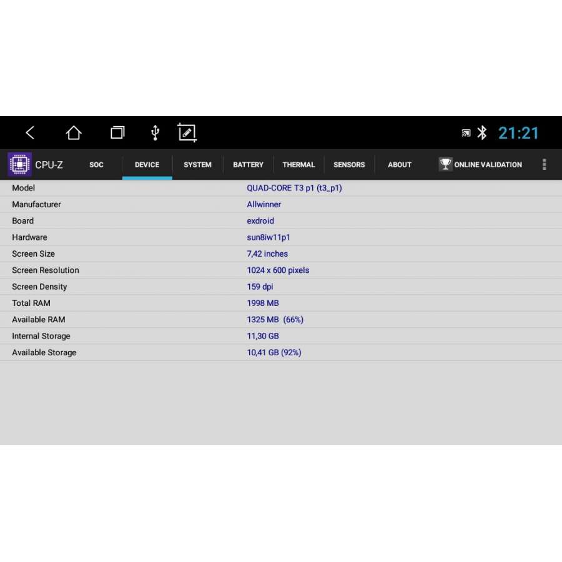Image resolution: width=562 pixels, height=562 pixels.
Task: Open the recent apps overview icon
Action: [x=117, y=132]
